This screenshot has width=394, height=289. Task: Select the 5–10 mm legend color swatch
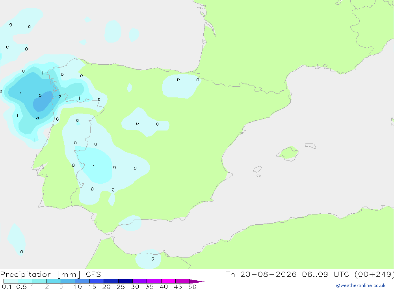click(x=68, y=281)
